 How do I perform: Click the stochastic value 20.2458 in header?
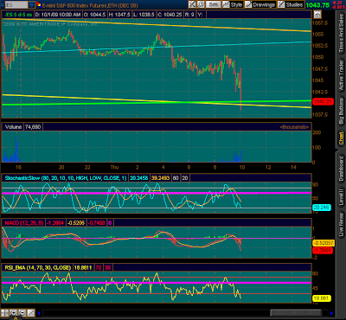(138, 178)
